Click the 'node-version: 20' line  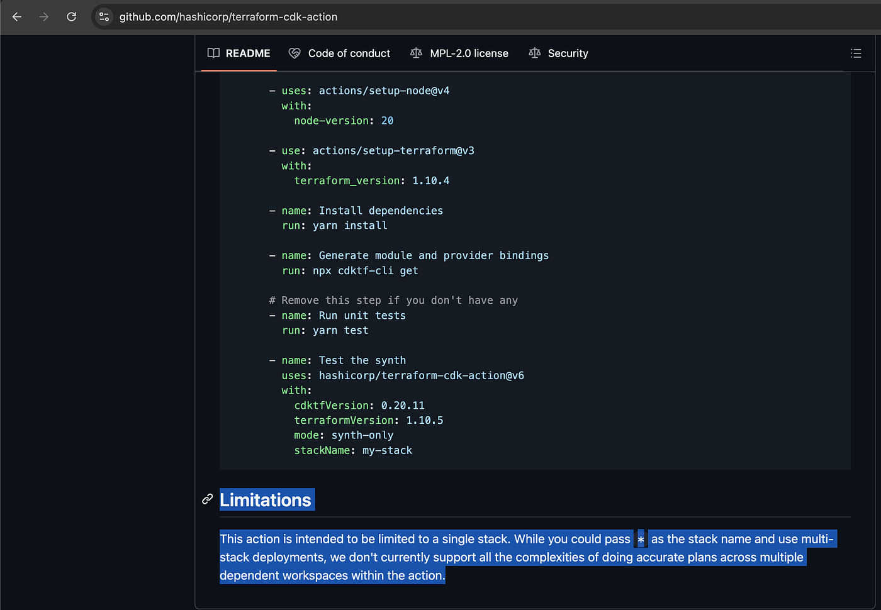coord(344,121)
